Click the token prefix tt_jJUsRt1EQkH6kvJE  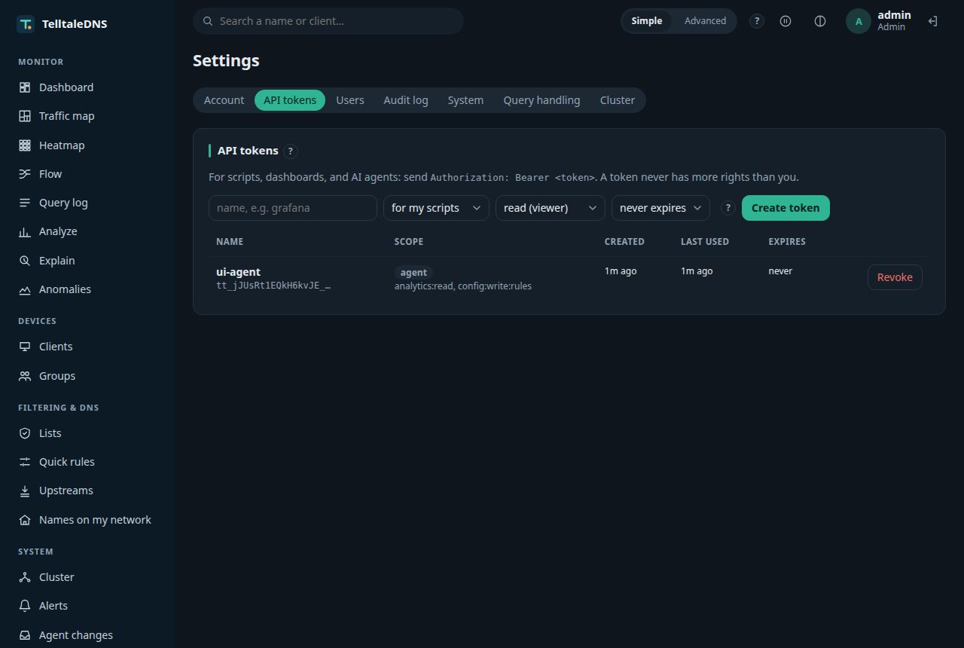(x=273, y=286)
